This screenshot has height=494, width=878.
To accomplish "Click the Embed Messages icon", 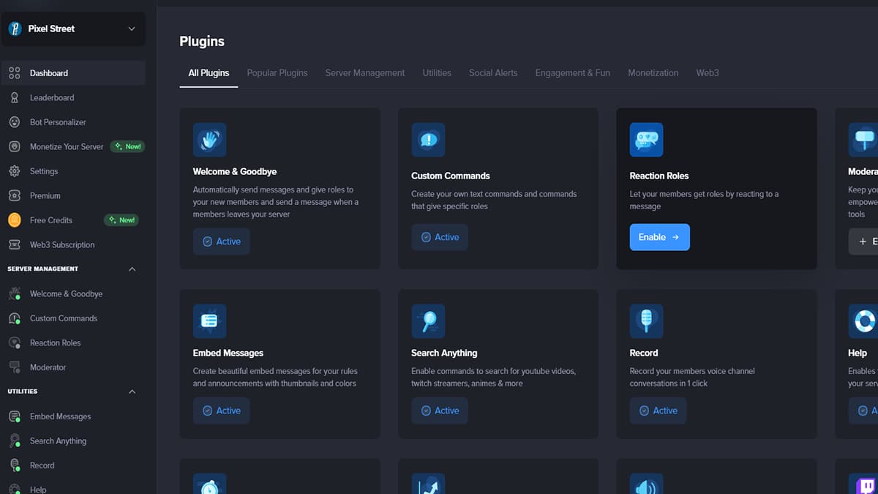I will click(209, 321).
